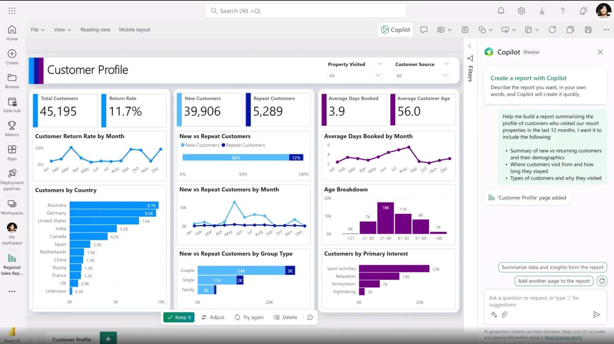Click Summarize data and insights suggestion

click(x=552, y=267)
